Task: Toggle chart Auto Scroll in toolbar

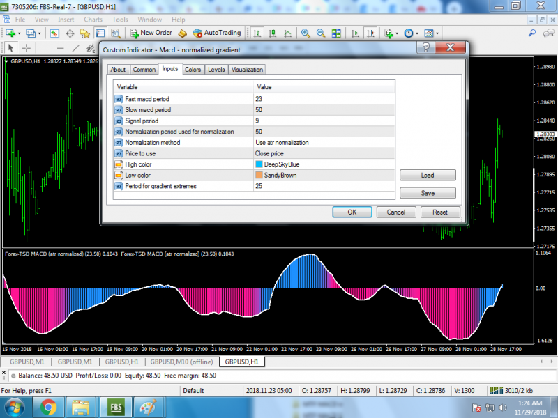Action: click(x=356, y=33)
